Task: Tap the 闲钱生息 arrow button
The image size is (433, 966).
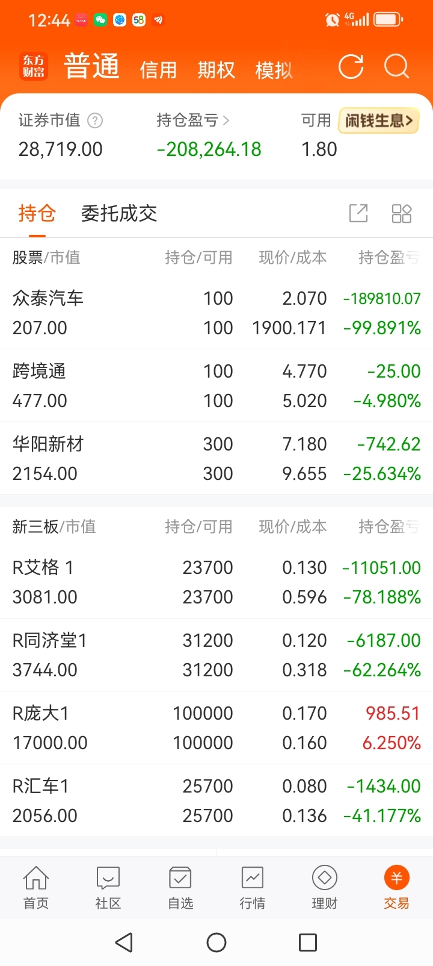Action: click(x=379, y=120)
